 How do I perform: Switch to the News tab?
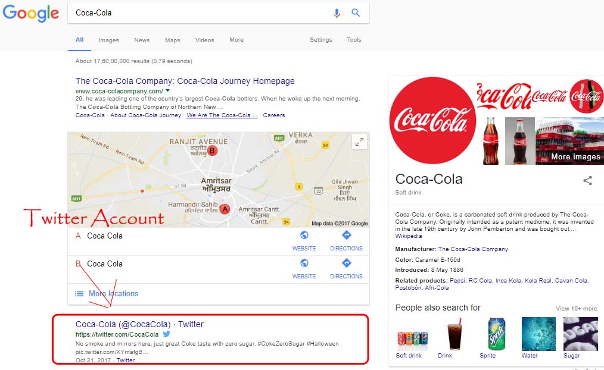(x=142, y=40)
